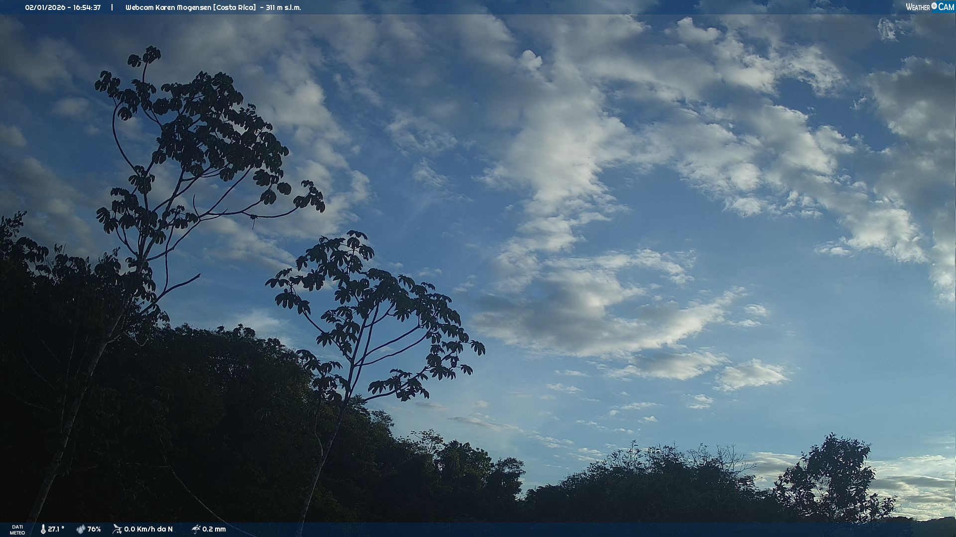956x537 pixels.
Task: Click the DATI METEO label
Action: coord(17,530)
